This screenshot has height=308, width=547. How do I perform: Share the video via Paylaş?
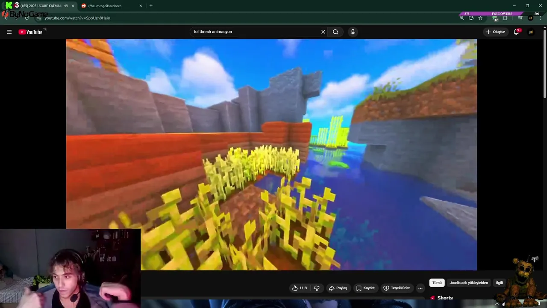(338, 288)
